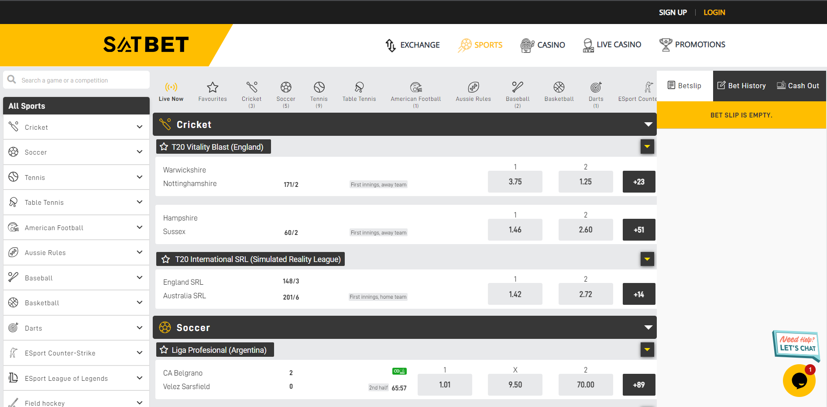Switch to the Cash Out tab
This screenshot has width=827, height=407.
[798, 86]
